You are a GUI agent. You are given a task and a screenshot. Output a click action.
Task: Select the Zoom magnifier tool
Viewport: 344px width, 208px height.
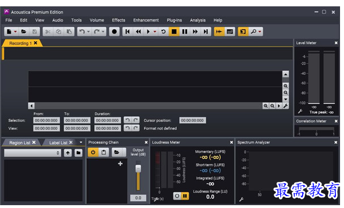(254, 32)
